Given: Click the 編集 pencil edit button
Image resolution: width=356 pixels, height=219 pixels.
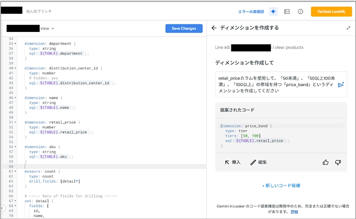Looking at the screenshot, I should 258,162.
